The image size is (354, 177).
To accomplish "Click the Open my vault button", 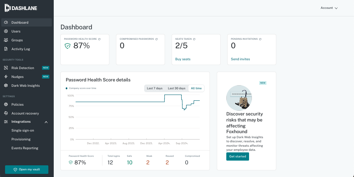I will click(x=27, y=169).
